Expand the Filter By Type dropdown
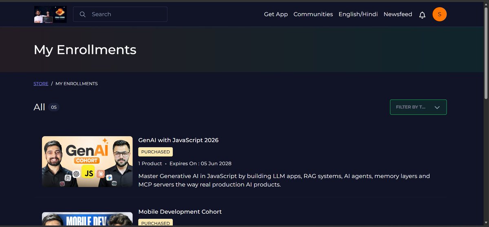 [419, 107]
